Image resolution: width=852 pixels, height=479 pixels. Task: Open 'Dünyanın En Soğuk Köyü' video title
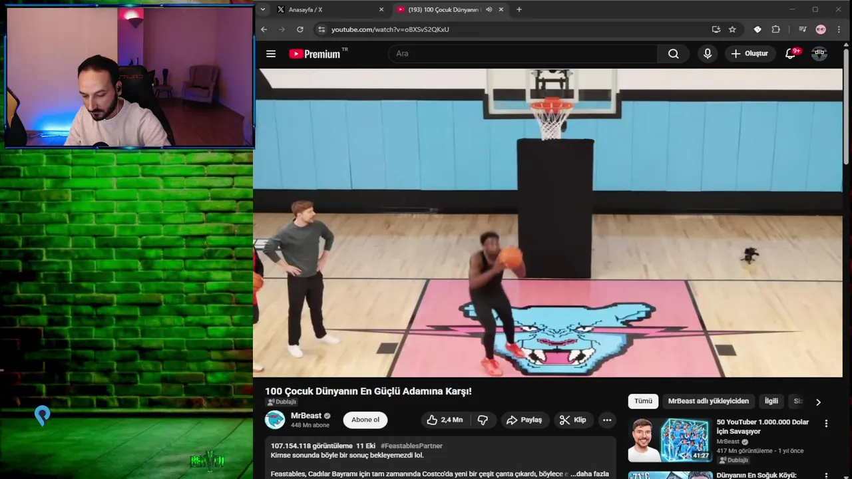pos(757,475)
